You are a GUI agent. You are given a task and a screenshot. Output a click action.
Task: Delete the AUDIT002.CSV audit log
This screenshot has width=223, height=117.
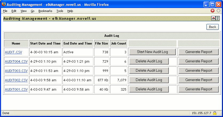pyautogui.click(x=149, y=80)
